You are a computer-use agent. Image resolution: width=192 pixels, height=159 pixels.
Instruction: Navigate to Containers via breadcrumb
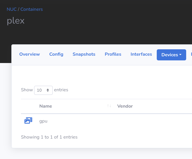tap(31, 9)
